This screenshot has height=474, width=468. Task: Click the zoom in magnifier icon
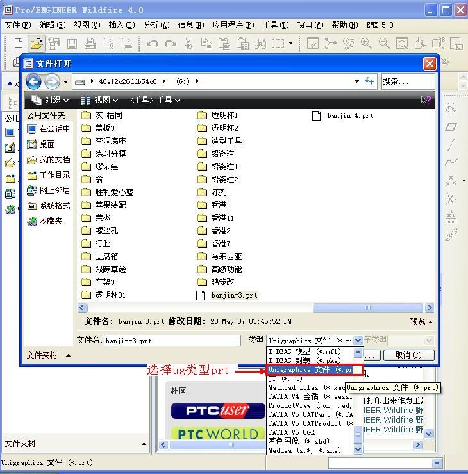[x=366, y=44]
